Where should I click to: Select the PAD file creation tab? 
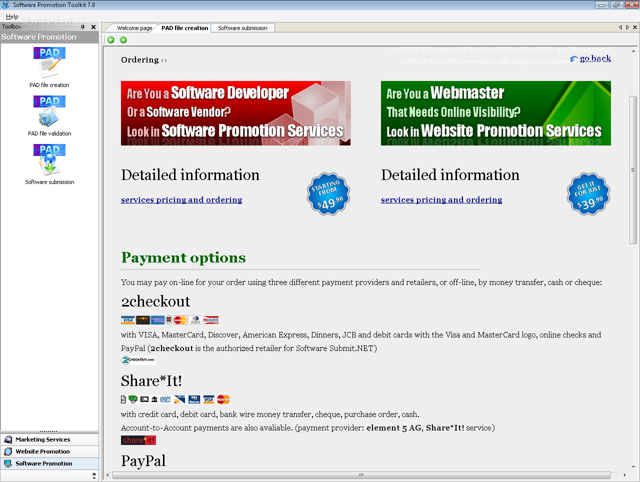click(184, 28)
